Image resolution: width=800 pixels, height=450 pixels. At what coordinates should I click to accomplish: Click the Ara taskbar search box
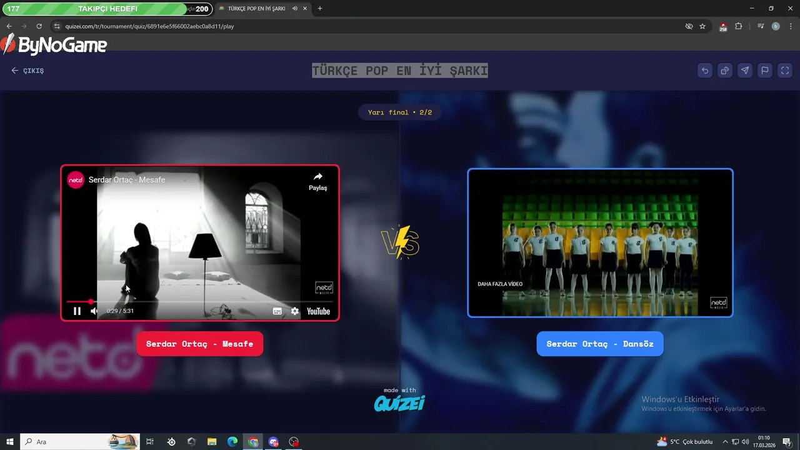pyautogui.click(x=80, y=442)
